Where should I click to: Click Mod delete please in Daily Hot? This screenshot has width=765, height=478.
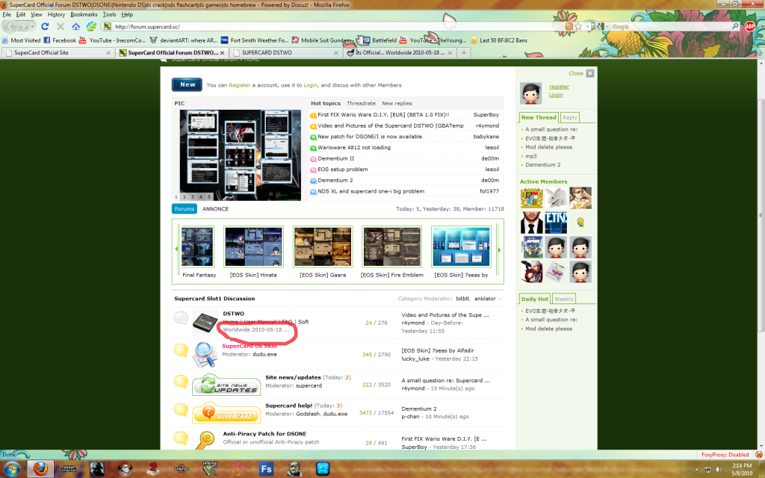point(549,329)
